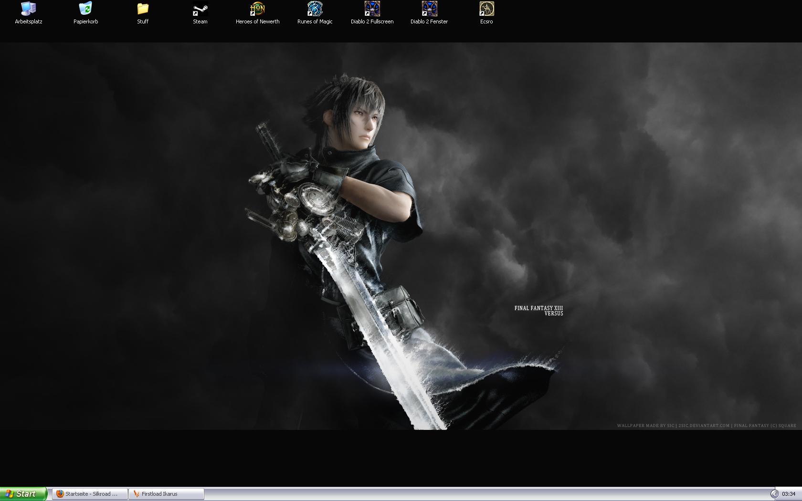Select the Diablo 2 Fenster shortcut
The height and width of the screenshot is (501, 802).
click(429, 9)
